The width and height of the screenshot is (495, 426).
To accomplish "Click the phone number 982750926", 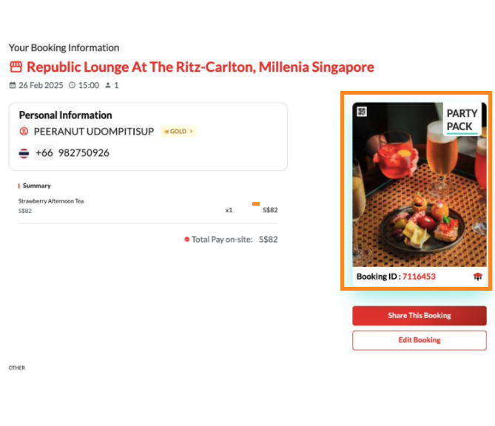I will click(x=84, y=153).
